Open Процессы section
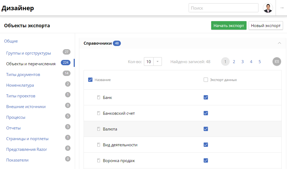Viewport: 287px width, 169px height. [16, 117]
